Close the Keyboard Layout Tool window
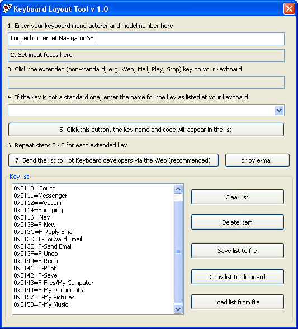The width and height of the screenshot is (298, 329). 289,9
